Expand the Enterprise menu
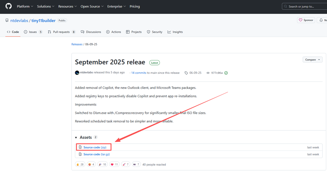 (x=116, y=6)
